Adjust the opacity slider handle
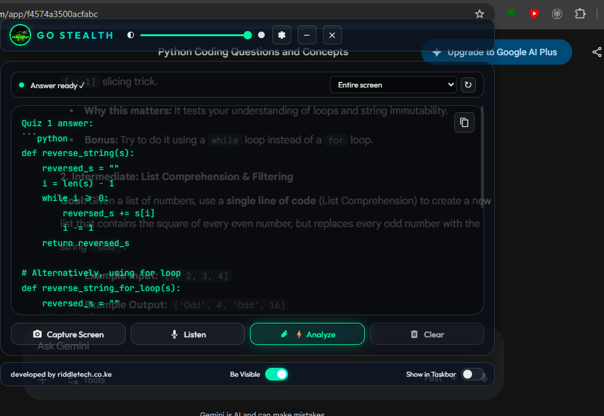Image resolution: width=604 pixels, height=416 pixels. [x=247, y=35]
